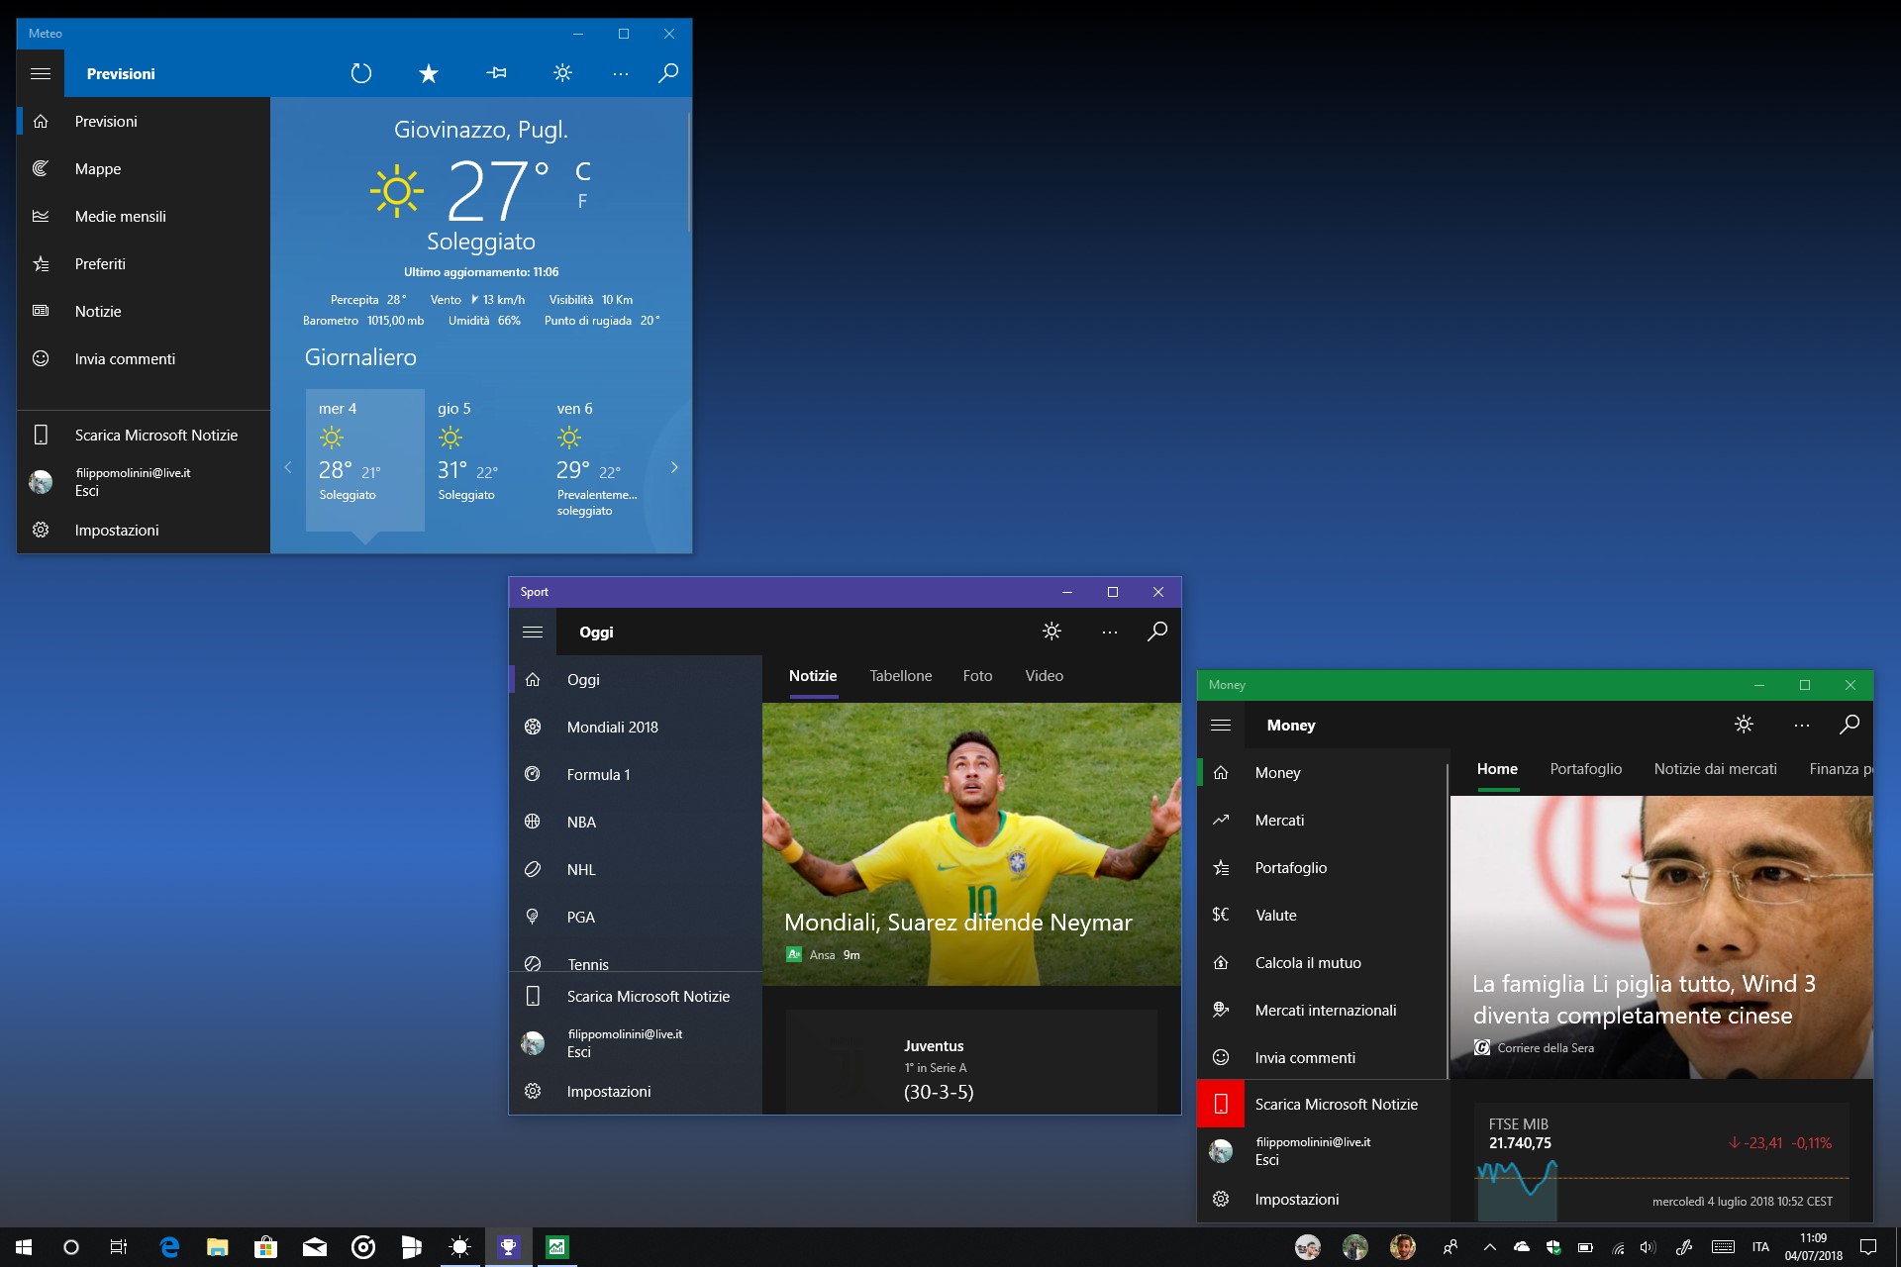Open Mercati internazionali in Money

[x=1323, y=1011]
